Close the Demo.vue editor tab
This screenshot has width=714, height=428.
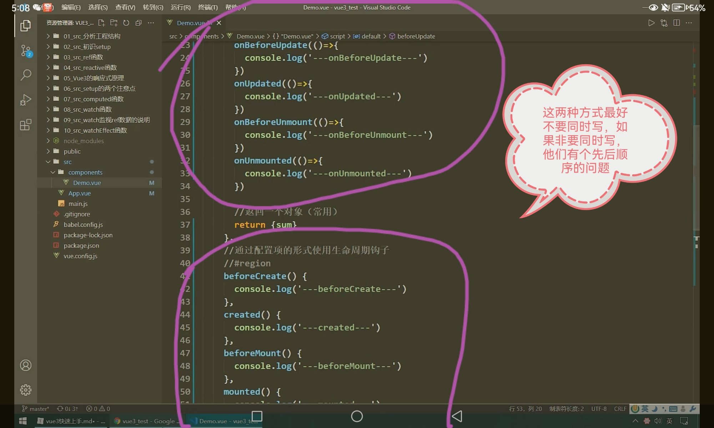coord(219,23)
